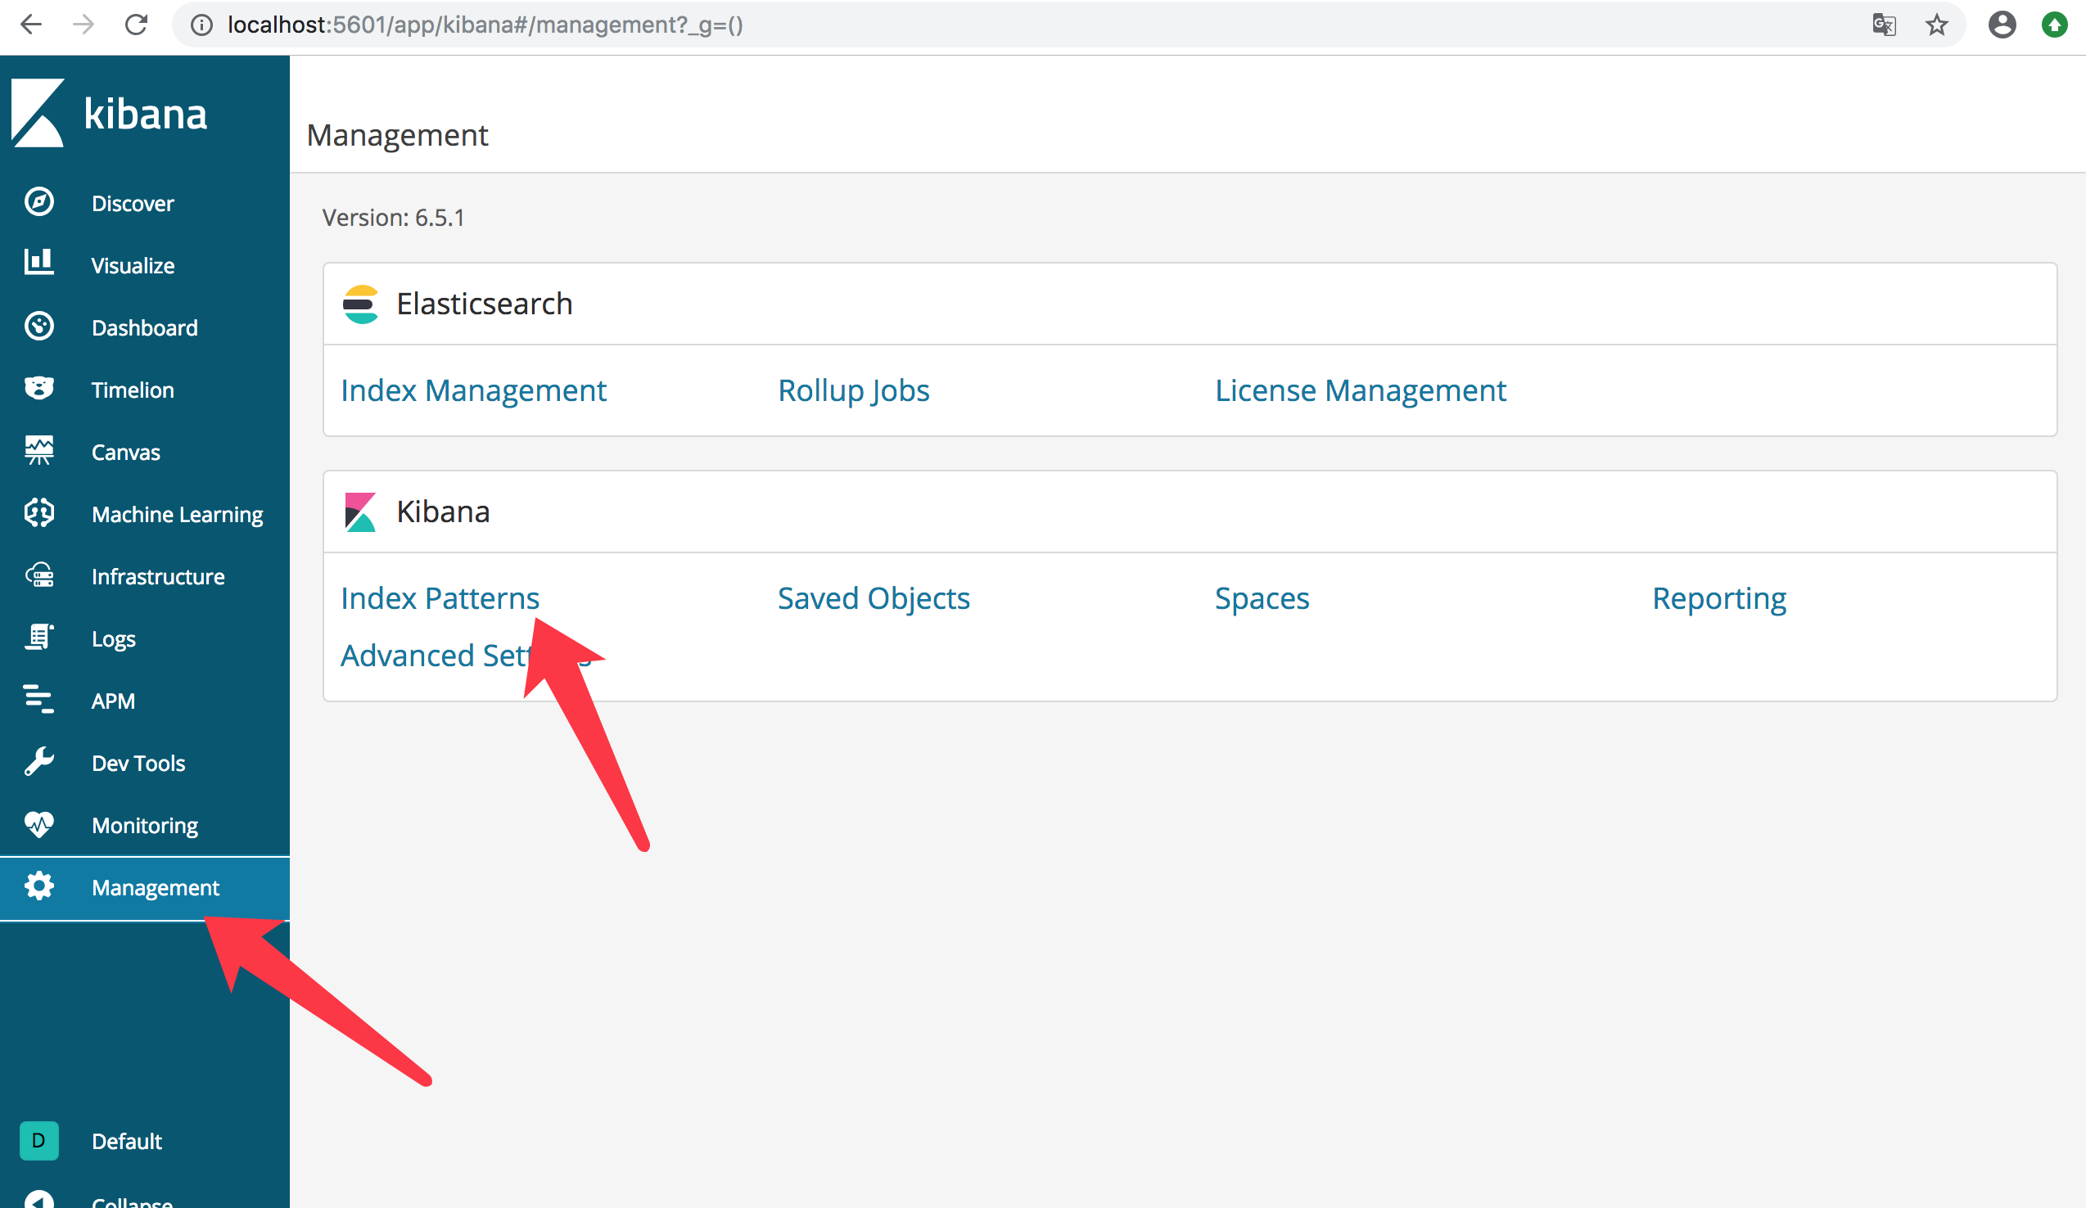Open Machine Learning via its brain icon
The height and width of the screenshot is (1208, 2086).
[x=39, y=513]
